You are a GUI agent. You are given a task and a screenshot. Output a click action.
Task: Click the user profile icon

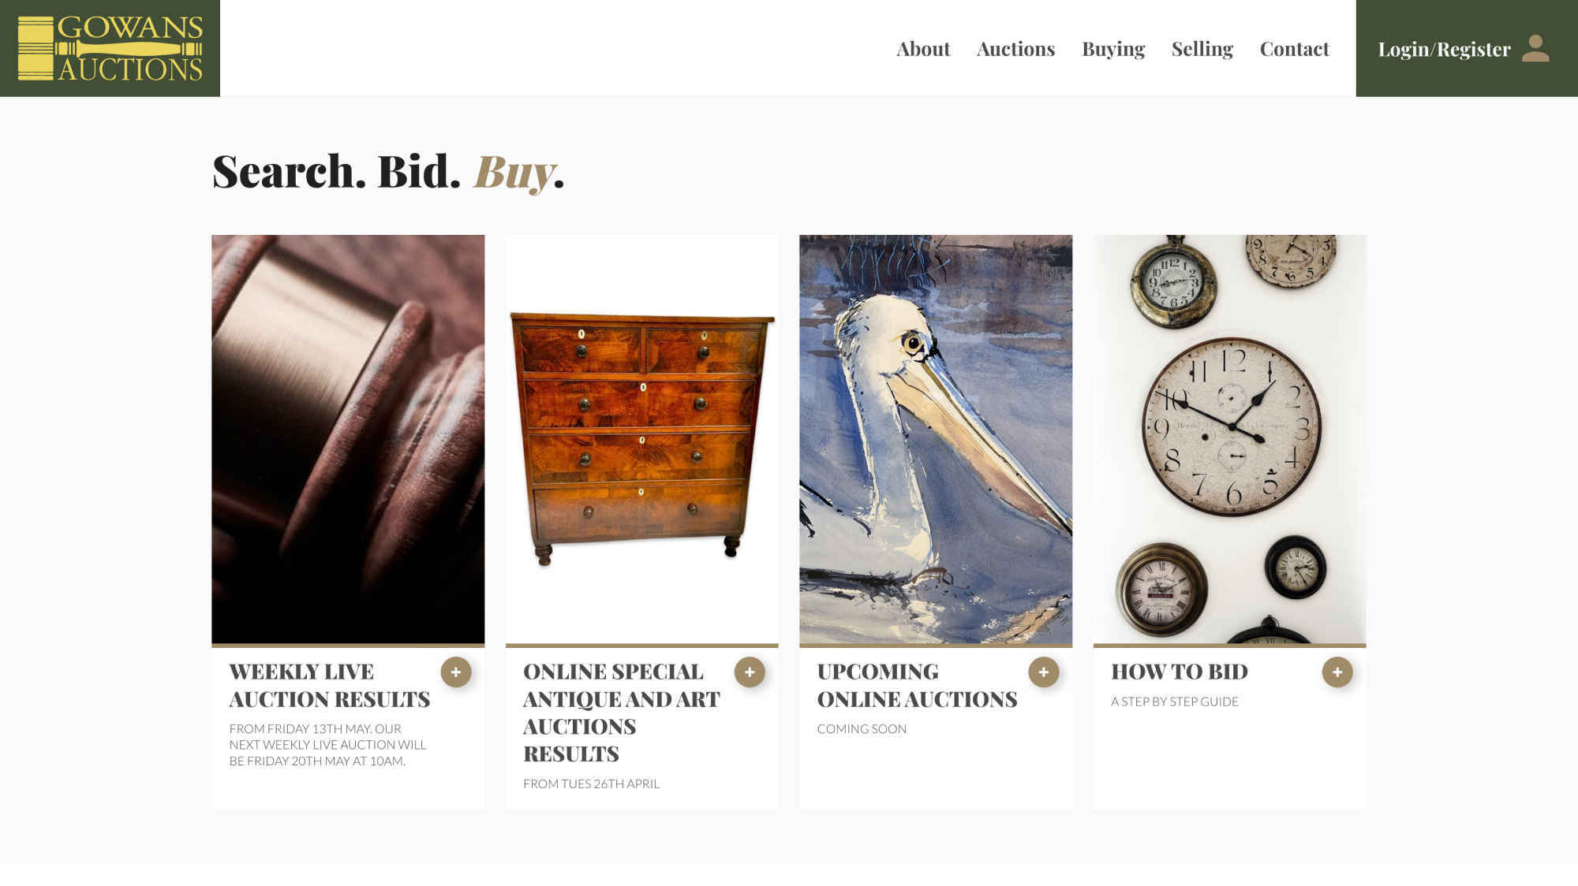1535,48
